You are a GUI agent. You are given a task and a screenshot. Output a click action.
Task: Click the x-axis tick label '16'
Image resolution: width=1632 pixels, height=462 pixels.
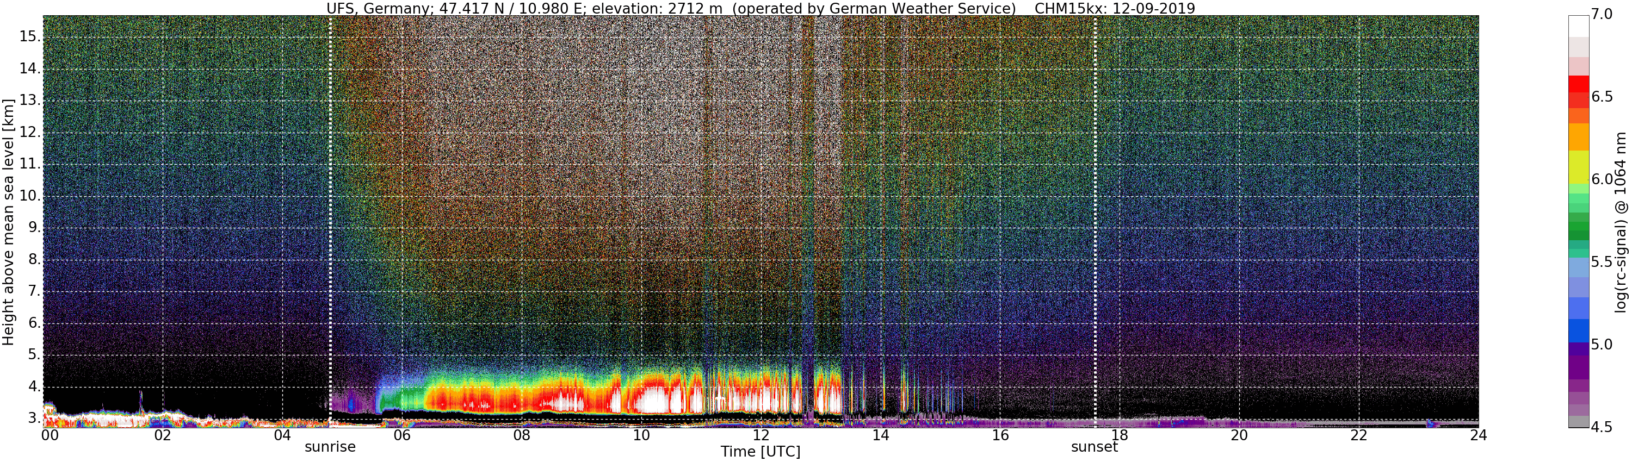pos(1000,435)
